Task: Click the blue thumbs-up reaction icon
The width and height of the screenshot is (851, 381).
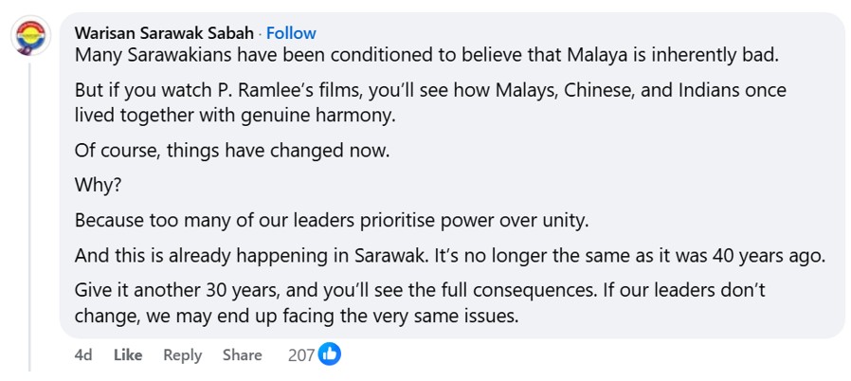Action: point(330,354)
